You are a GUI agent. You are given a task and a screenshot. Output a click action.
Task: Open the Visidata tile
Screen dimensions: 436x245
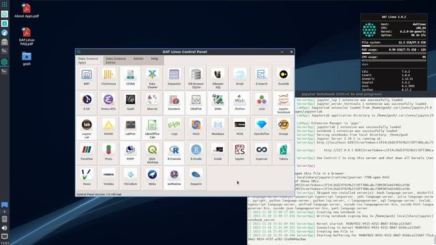[108, 178]
